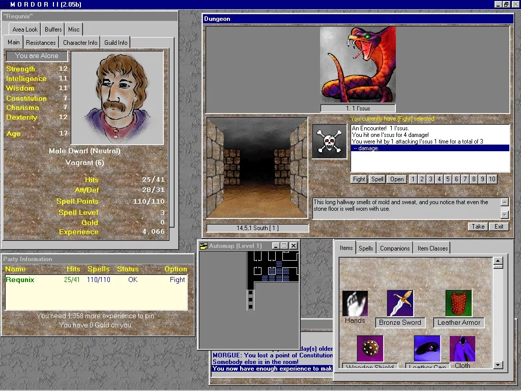Select the Wooden Shield item icon
The height and width of the screenshot is (391, 521).
370,348
